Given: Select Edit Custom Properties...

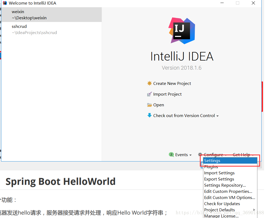Looking at the screenshot, I should (230, 191).
